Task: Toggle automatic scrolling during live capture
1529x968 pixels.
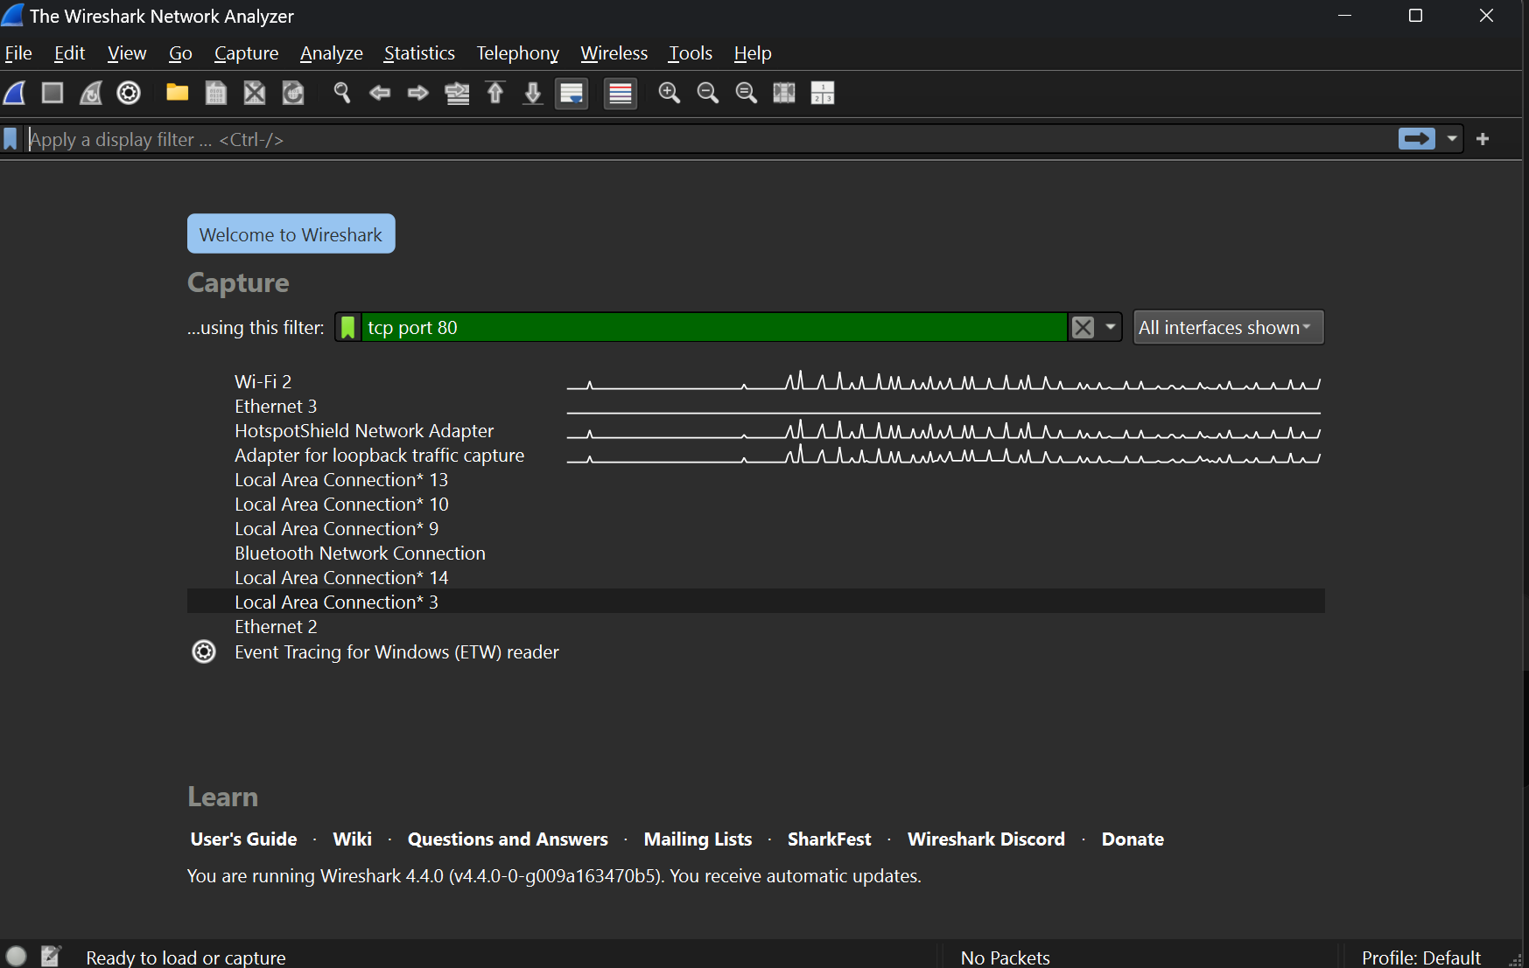Action: click(x=572, y=93)
